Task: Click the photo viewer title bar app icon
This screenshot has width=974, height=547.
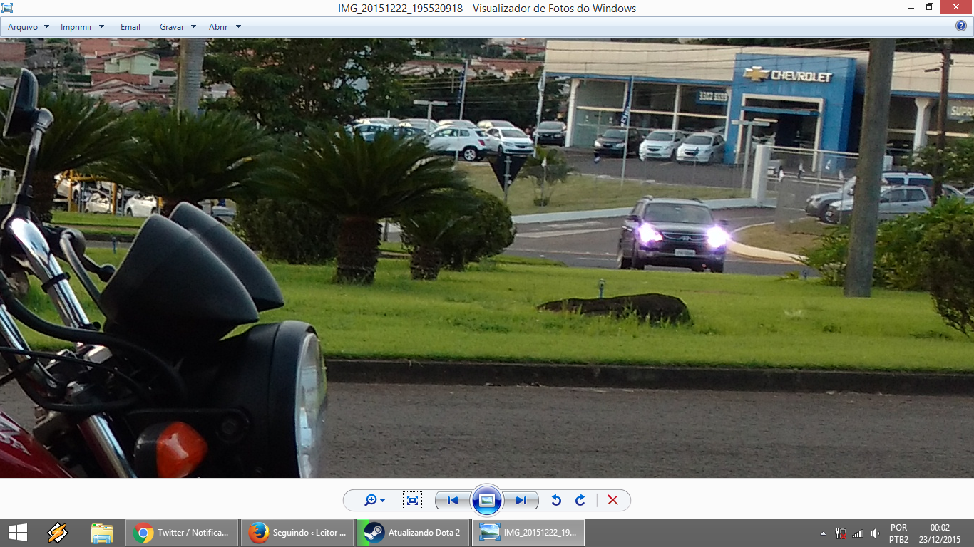Action: pyautogui.click(x=8, y=8)
